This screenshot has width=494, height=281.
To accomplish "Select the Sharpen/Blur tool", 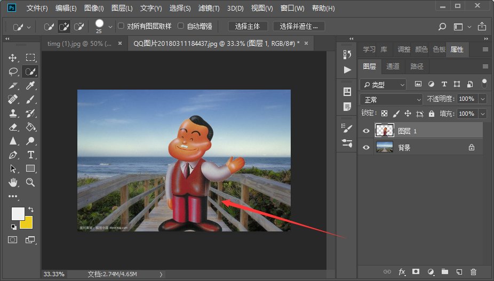I will point(13,141).
